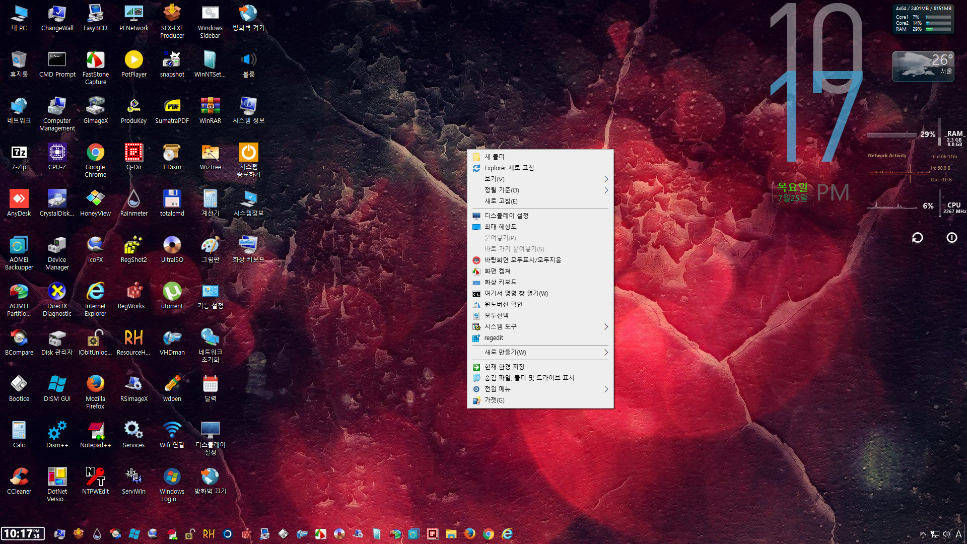Screen dimensions: 967x544
Task: Click the Chrome icon in the taskbar
Action: [x=488, y=534]
